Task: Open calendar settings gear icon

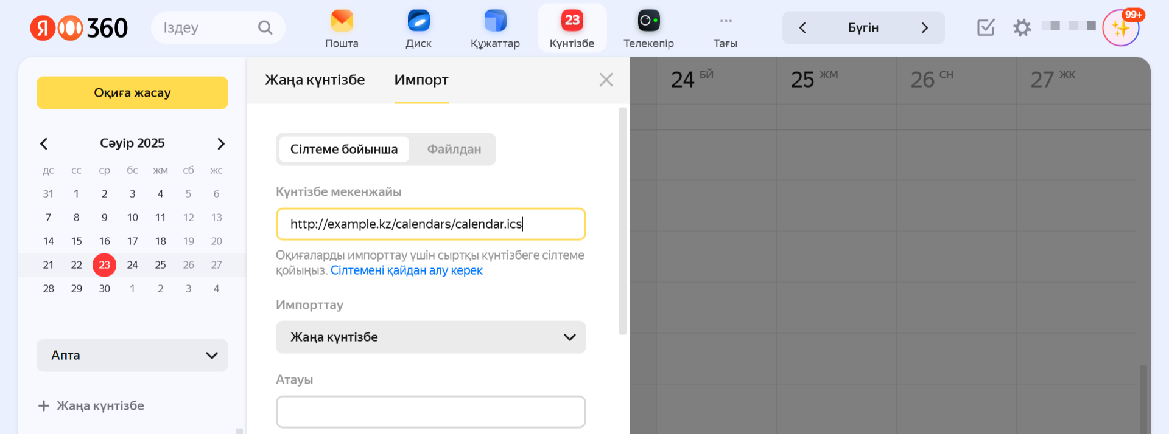Action: coord(1022,27)
